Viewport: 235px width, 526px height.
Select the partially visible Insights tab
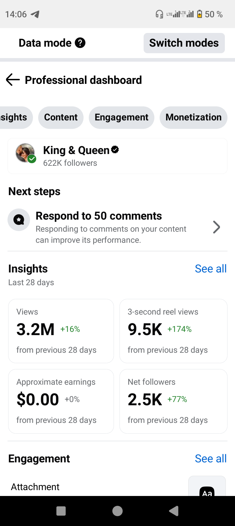[14, 117]
